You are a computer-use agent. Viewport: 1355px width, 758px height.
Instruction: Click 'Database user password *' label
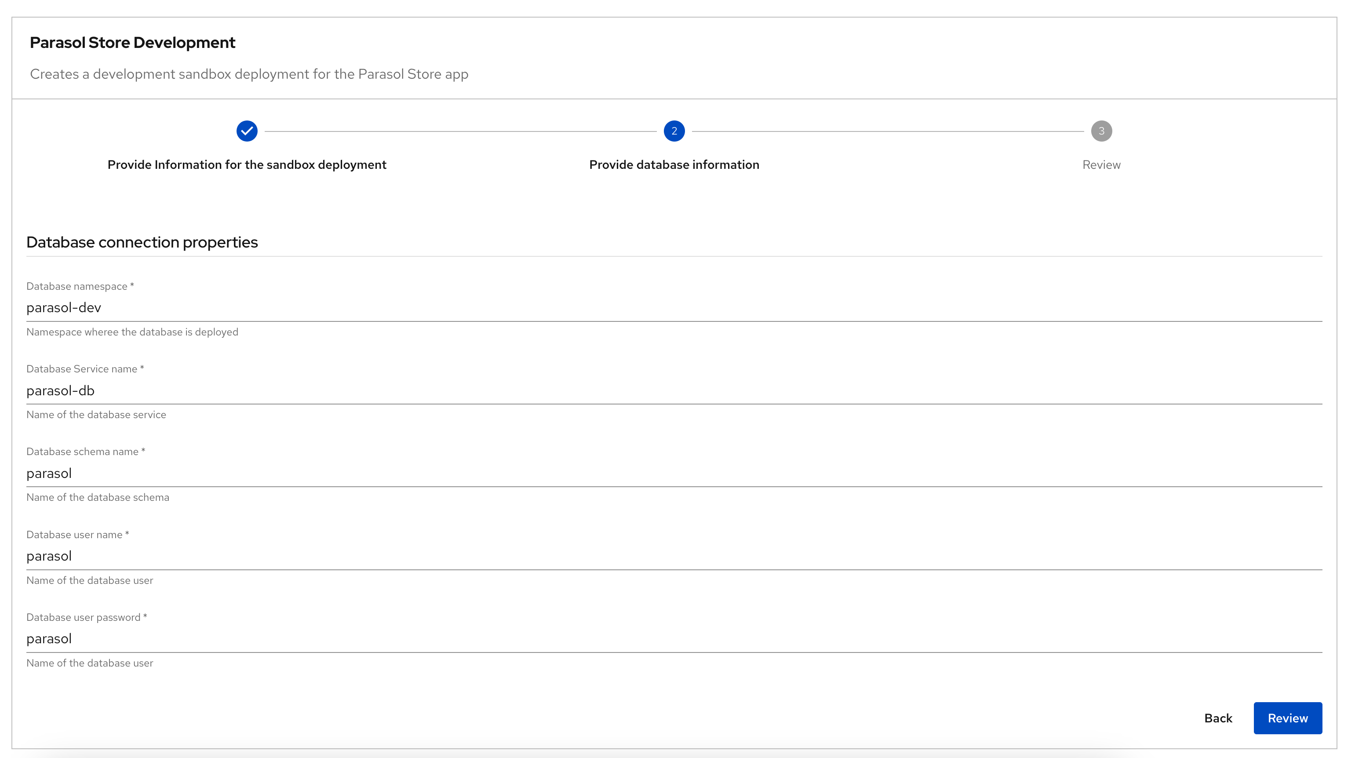(87, 617)
